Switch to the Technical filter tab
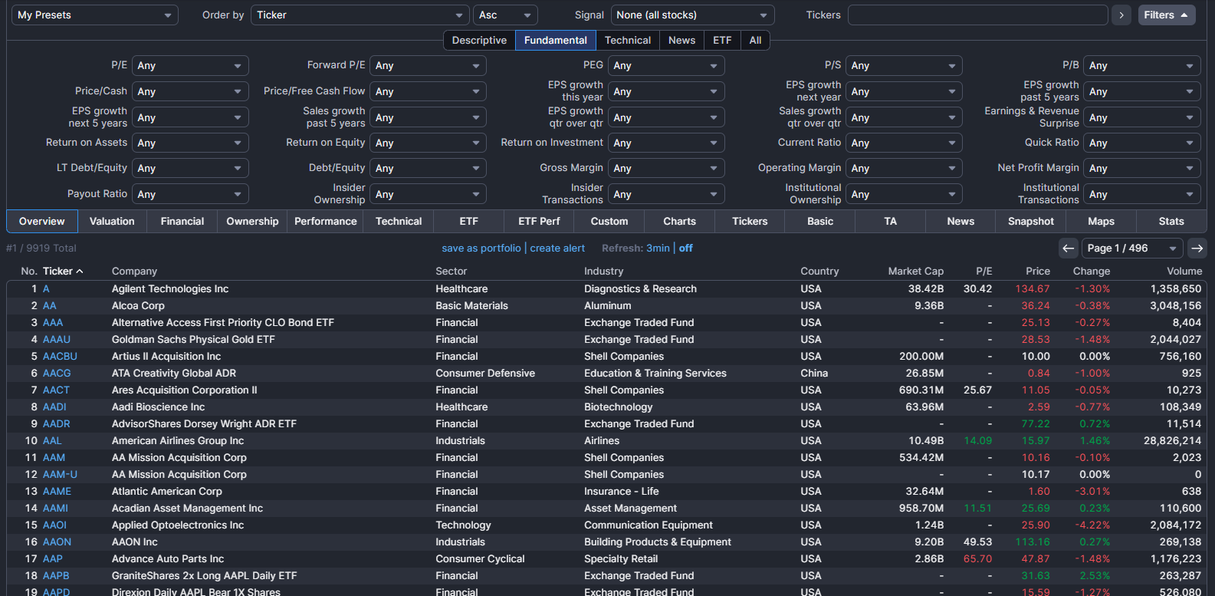 tap(628, 41)
